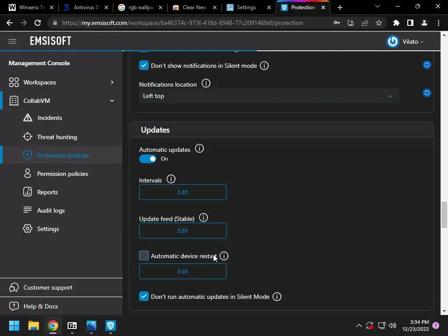448x336 pixels.
Task: Open workspace Settings in sidebar
Action: click(x=48, y=229)
